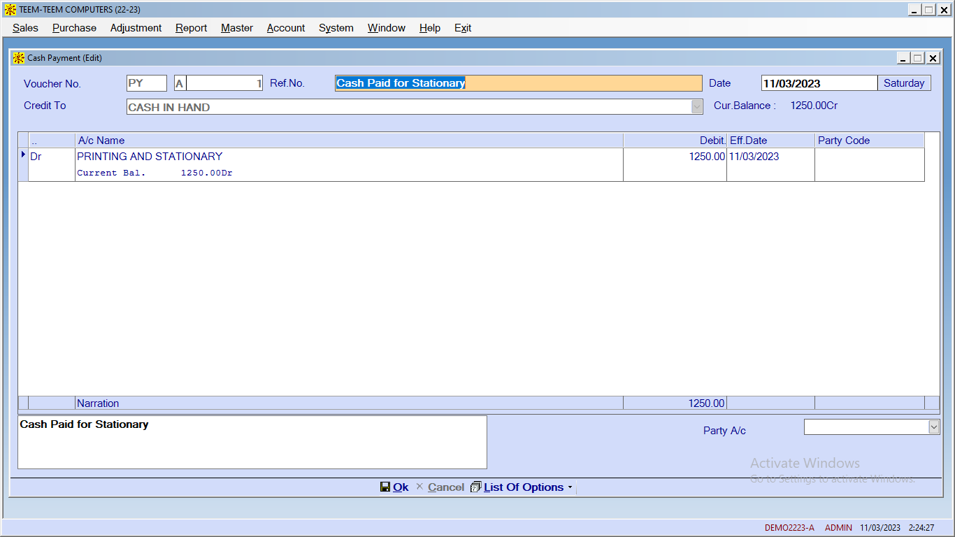
Task: Click ADMIN in the status bar
Action: pos(838,528)
